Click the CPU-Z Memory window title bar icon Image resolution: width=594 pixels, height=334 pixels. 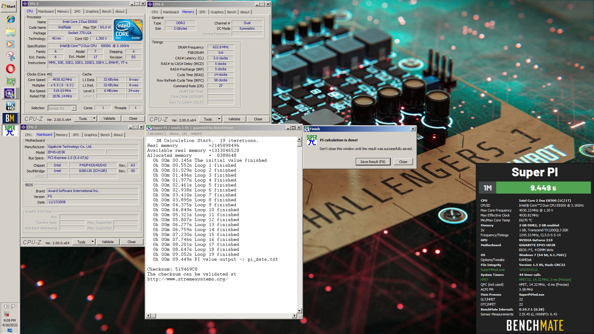(x=150, y=4)
